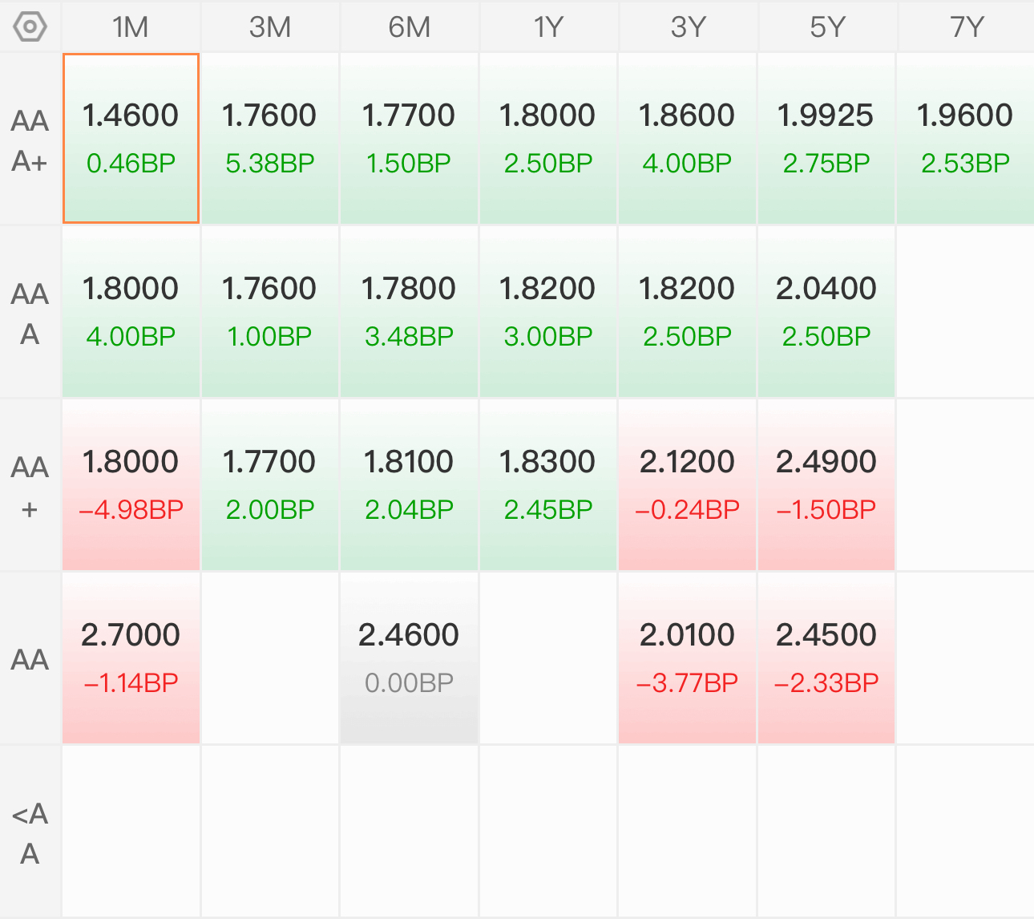1034x919 pixels.
Task: Select the 3Y column header
Action: pos(687,26)
